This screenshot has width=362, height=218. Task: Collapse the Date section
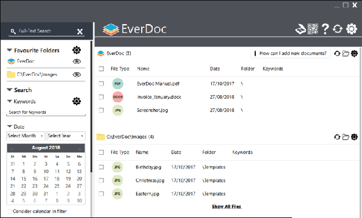[x=10, y=126]
